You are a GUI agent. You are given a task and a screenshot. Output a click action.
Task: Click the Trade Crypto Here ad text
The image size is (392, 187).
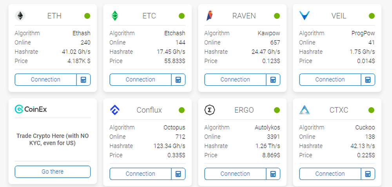[x=53, y=139]
